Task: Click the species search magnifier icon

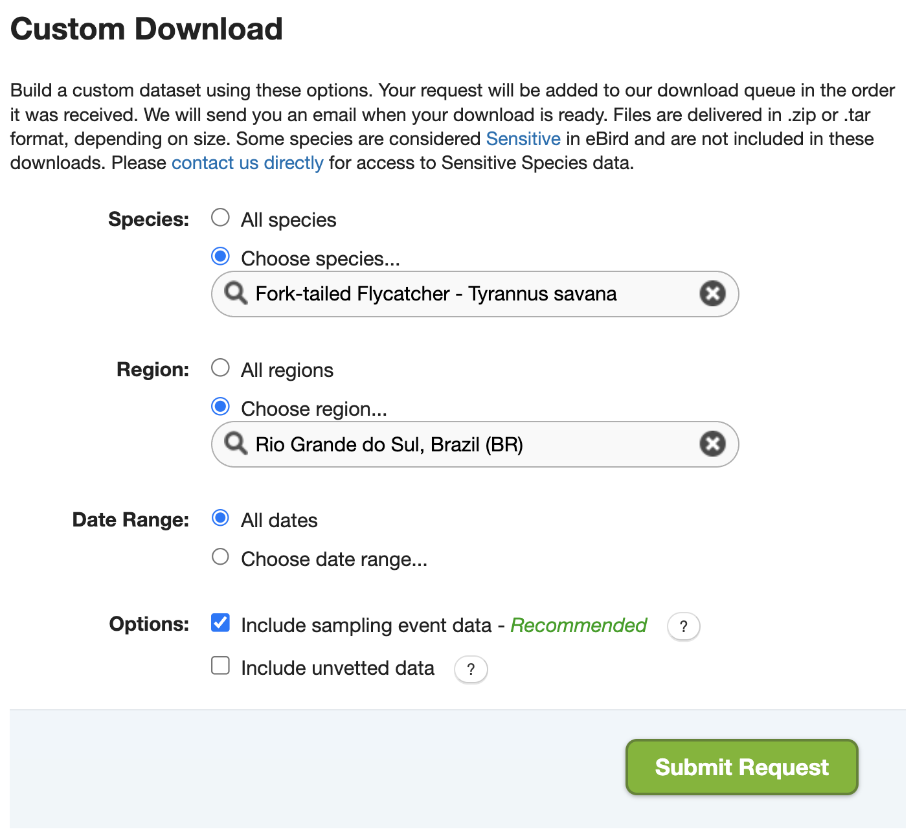Action: (236, 294)
